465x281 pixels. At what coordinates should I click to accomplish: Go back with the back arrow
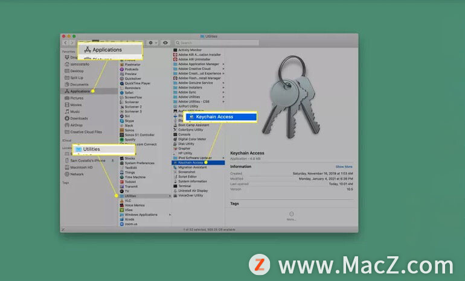pyautogui.click(x=66, y=43)
